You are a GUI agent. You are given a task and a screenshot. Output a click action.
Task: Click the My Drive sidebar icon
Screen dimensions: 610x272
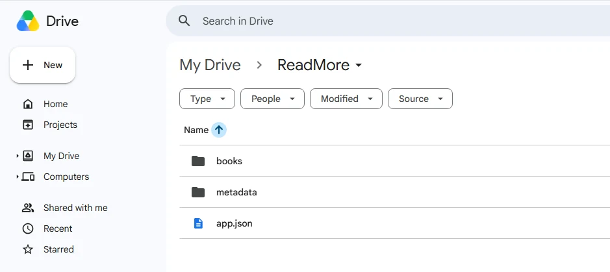point(28,156)
